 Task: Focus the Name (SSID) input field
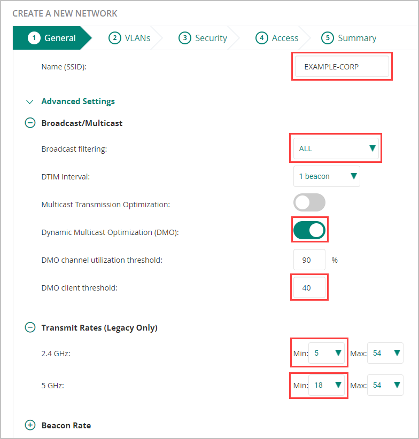tap(342, 66)
